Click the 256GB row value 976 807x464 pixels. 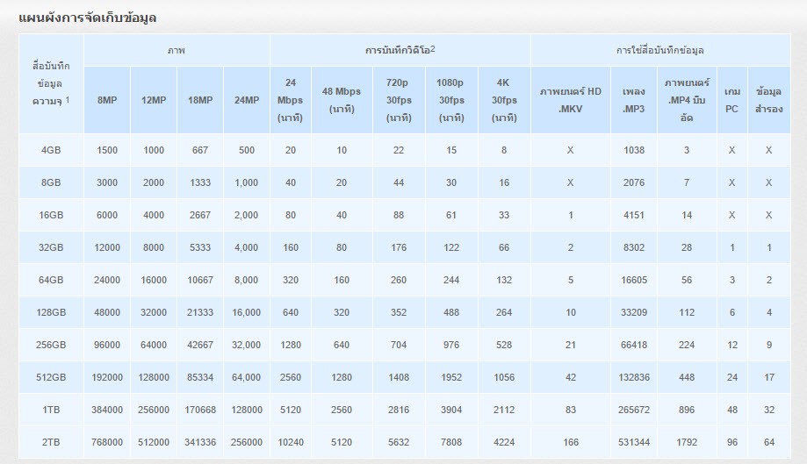[x=451, y=345]
